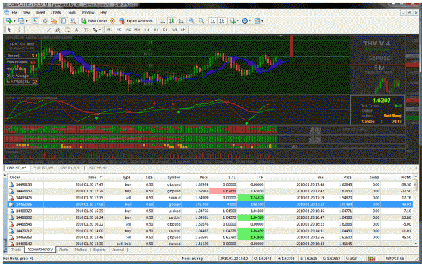Viewport: 422px width, 264px height.
Task: Open the Indicators list icon
Action: pyautogui.click(x=233, y=21)
